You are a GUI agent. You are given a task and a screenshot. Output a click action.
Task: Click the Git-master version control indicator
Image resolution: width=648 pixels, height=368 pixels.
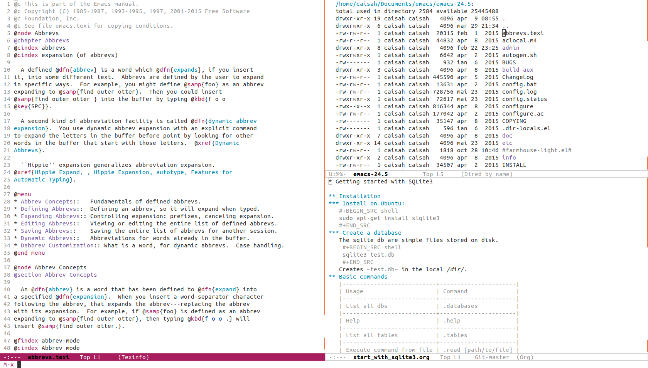click(x=492, y=357)
